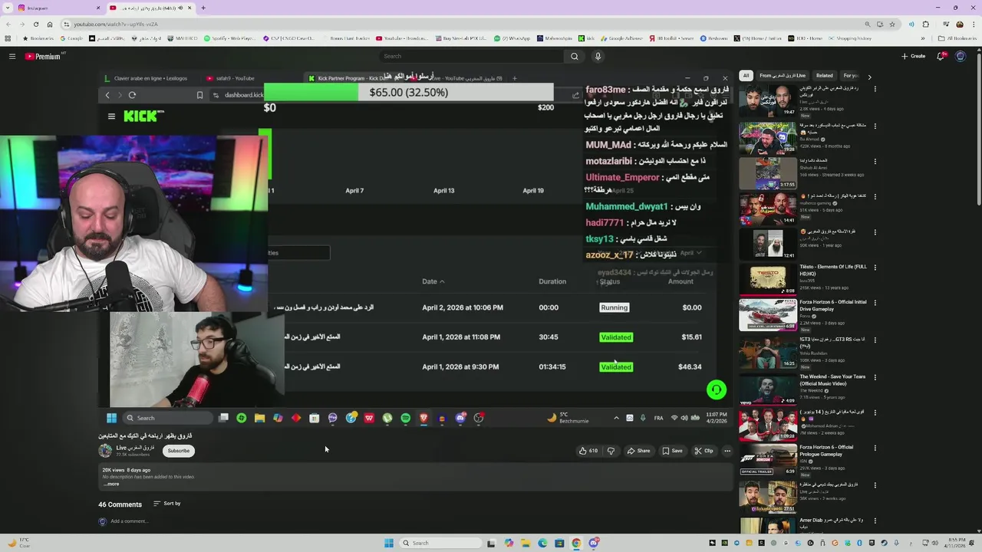This screenshot has height=552, width=982.
Task: Focus the YouTube search field
Action: click(472, 56)
